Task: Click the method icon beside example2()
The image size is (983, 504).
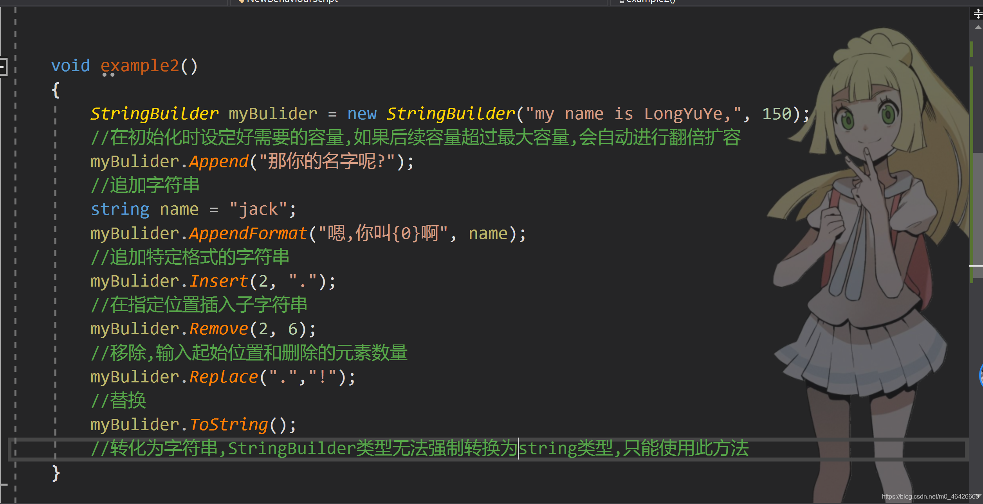Action: pyautogui.click(x=622, y=2)
